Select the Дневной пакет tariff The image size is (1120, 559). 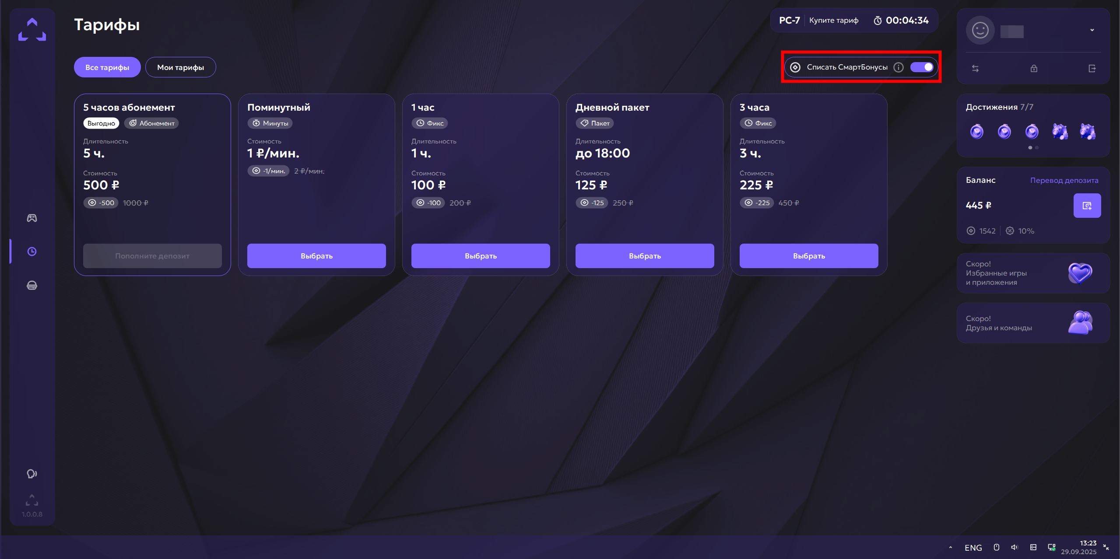645,256
